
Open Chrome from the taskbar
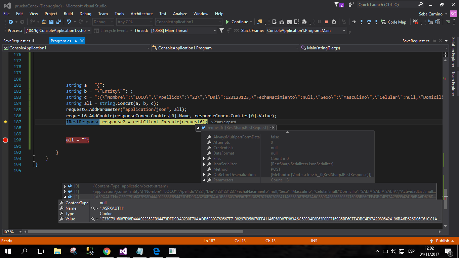pyautogui.click(x=107, y=251)
